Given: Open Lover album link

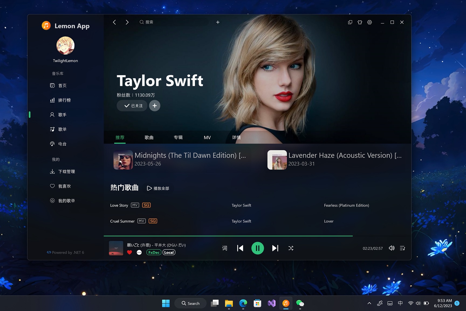Looking at the screenshot, I should click(x=329, y=221).
